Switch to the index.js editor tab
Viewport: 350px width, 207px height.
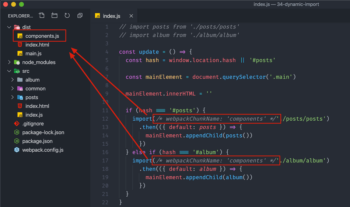[x=111, y=16]
